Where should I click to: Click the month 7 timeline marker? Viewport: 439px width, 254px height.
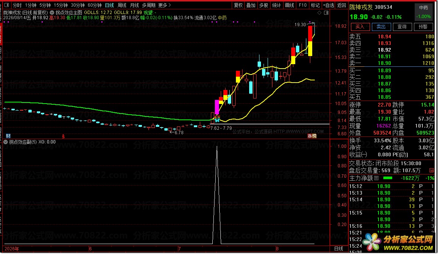click(180, 249)
